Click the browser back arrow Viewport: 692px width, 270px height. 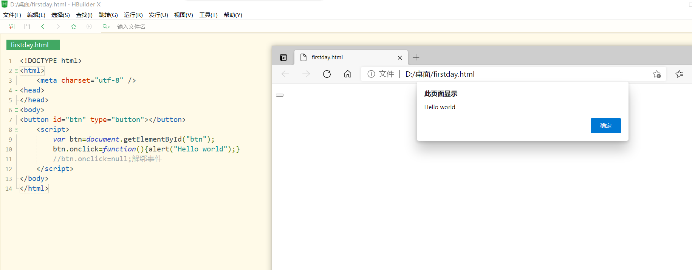[285, 74]
